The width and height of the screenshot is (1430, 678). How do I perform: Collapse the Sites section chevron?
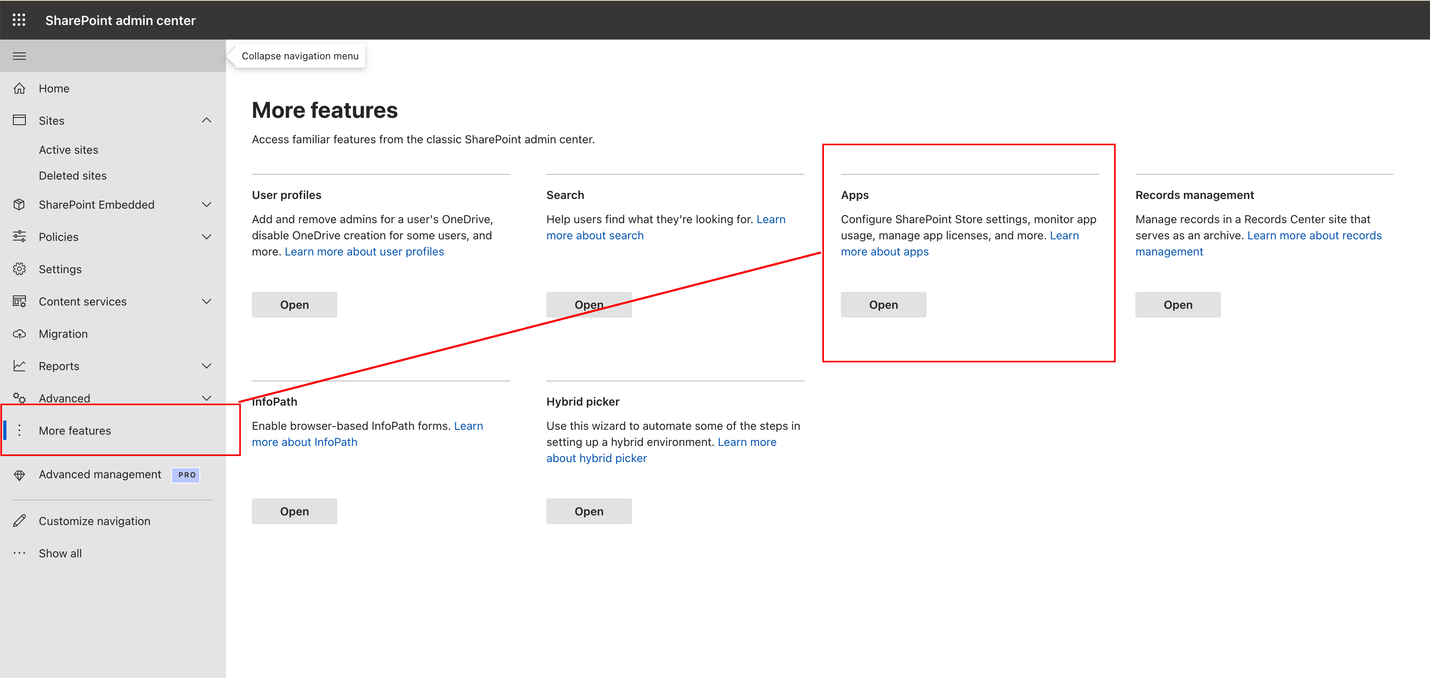(207, 120)
